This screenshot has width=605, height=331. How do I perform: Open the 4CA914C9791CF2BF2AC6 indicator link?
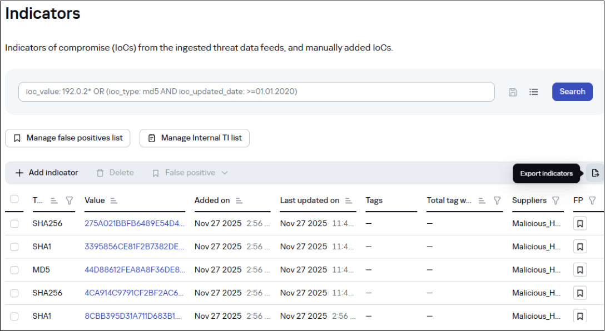pos(134,293)
